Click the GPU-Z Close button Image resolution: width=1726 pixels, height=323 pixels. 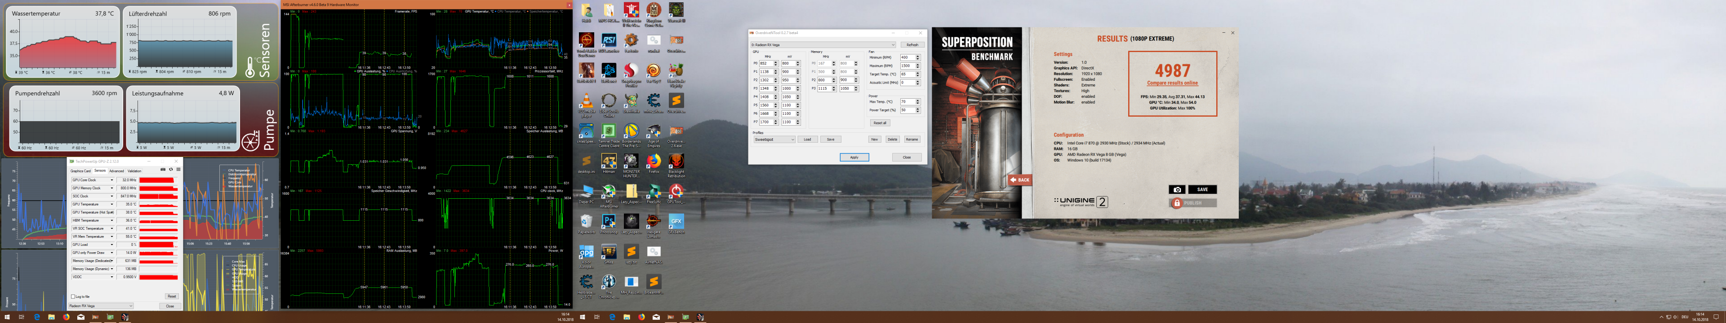tap(170, 306)
